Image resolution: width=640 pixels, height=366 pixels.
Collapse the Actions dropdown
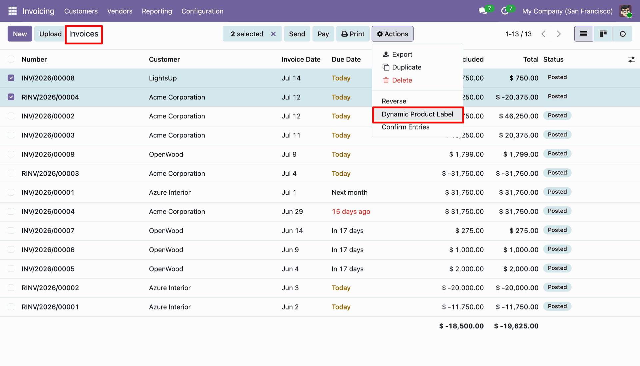393,34
